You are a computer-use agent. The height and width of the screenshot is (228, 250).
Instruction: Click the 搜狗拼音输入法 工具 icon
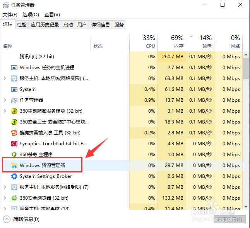coord(14,133)
